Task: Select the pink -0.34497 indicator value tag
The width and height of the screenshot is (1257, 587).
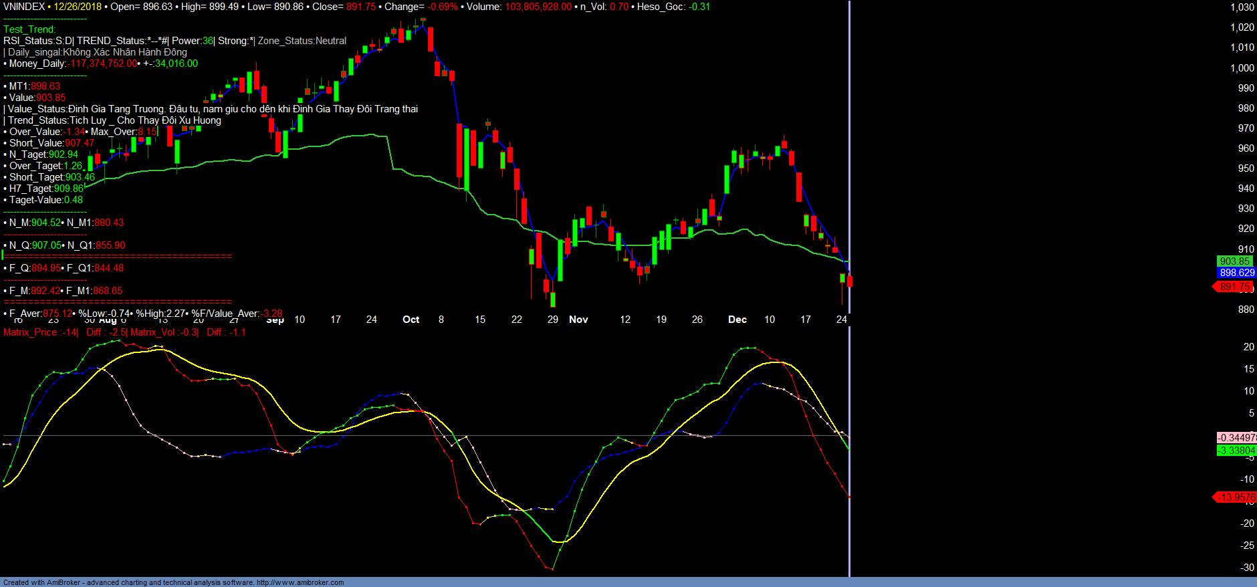Action: pyautogui.click(x=1236, y=438)
